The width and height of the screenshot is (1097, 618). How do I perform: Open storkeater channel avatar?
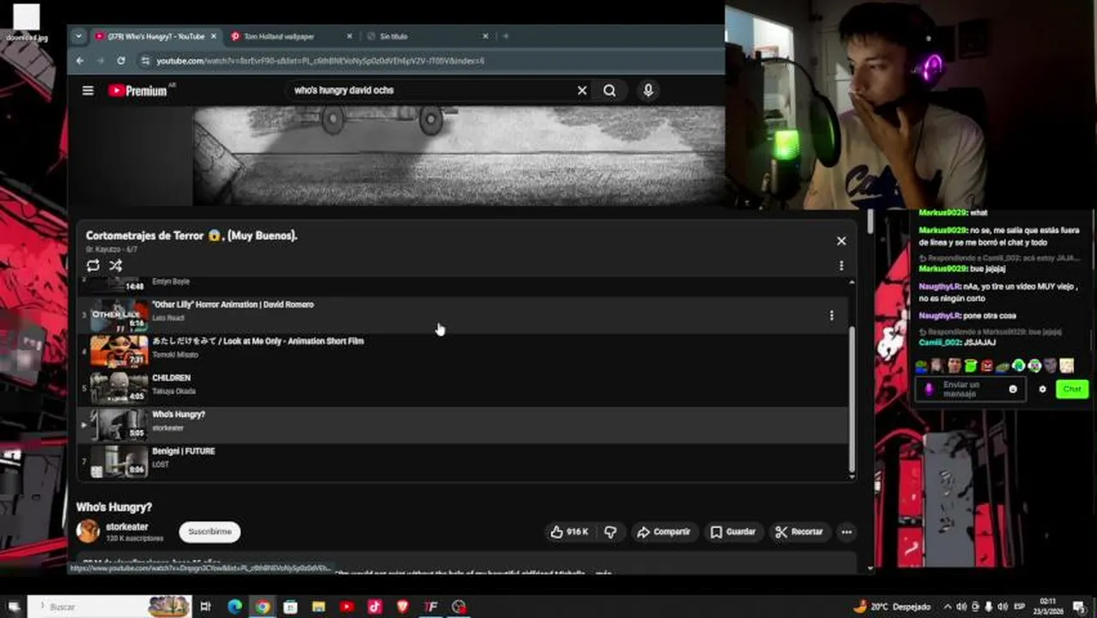tap(88, 531)
